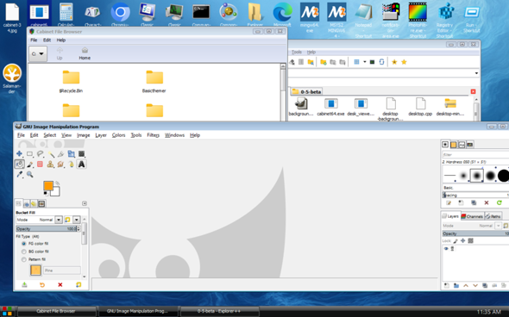Toggle layer visibility eye icon
509x317 pixels.
pyautogui.click(x=446, y=249)
